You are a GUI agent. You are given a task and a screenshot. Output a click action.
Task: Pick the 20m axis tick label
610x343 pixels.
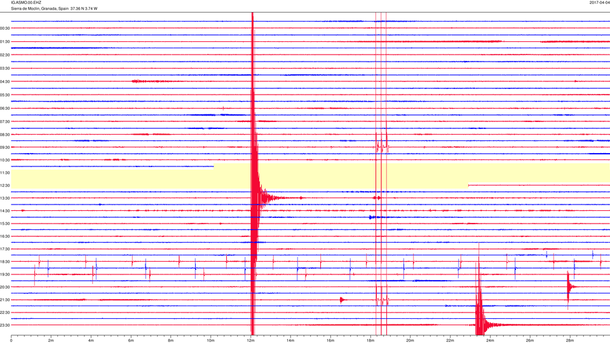point(410,340)
